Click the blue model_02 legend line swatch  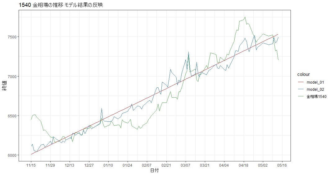(x=301, y=90)
